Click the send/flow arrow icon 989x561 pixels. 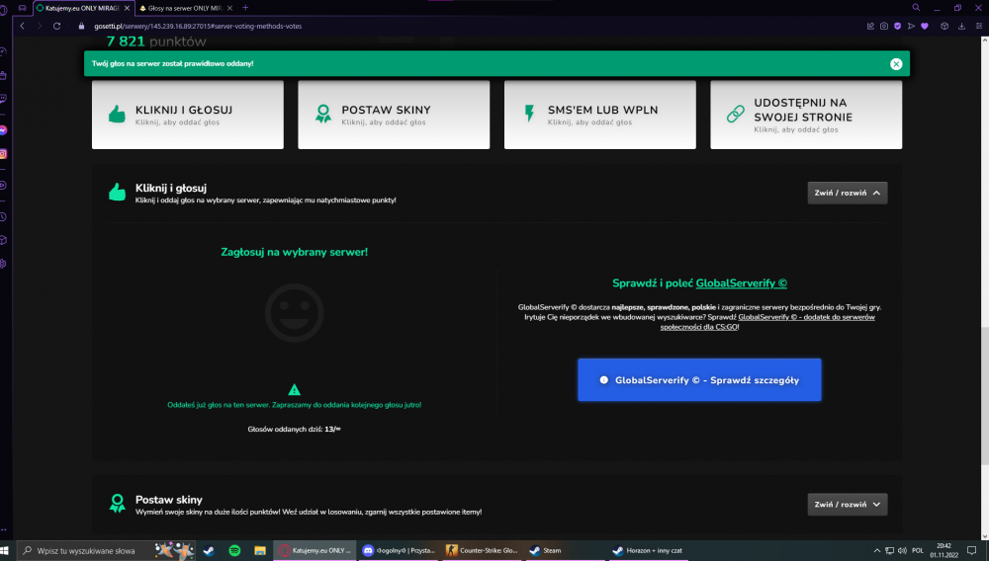911,26
